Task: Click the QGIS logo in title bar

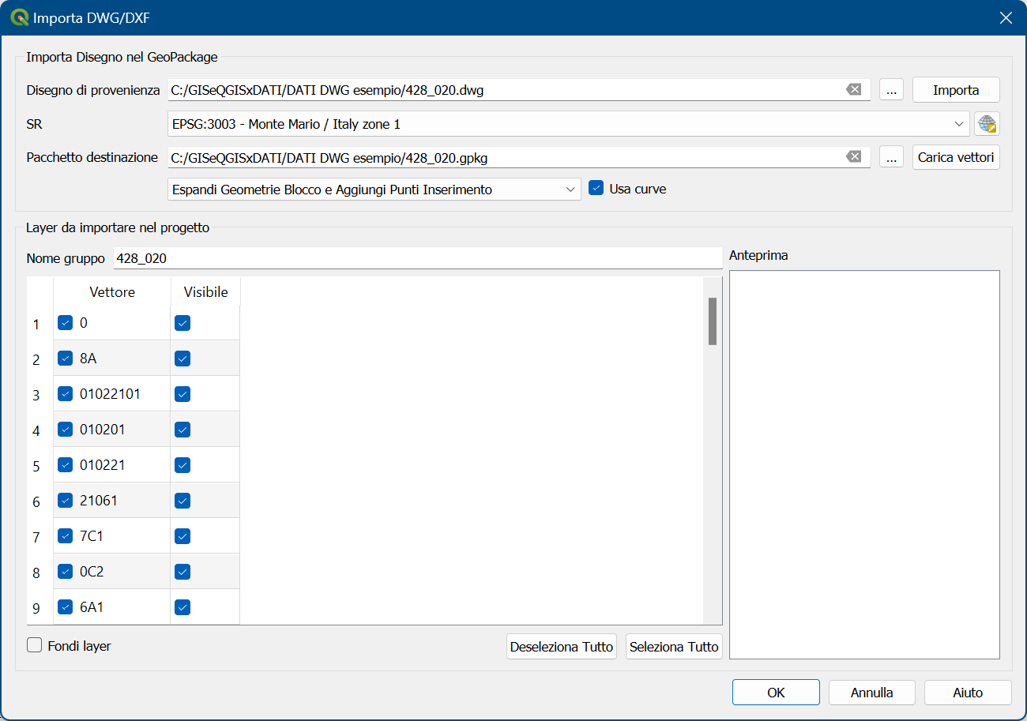Action: point(20,17)
